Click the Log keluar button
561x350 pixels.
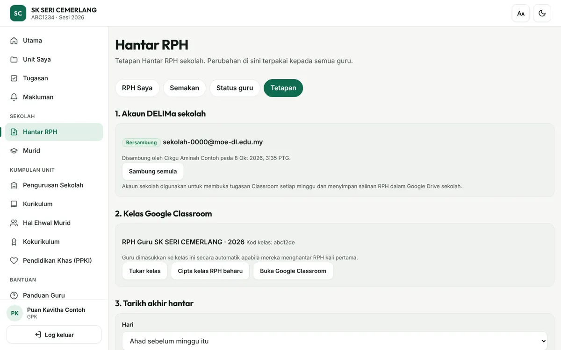pos(54,335)
